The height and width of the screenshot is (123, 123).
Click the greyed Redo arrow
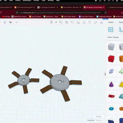click(16, 22)
